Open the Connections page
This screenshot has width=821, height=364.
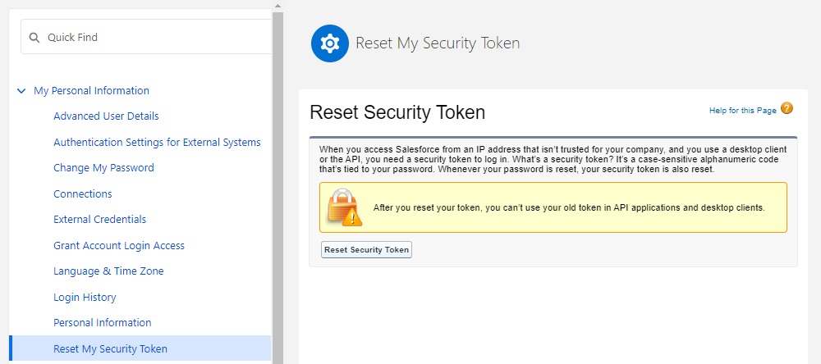tap(83, 194)
